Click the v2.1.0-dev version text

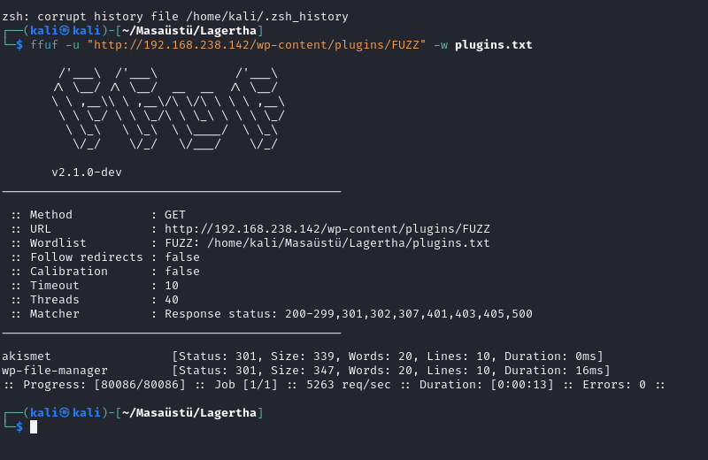(87, 172)
